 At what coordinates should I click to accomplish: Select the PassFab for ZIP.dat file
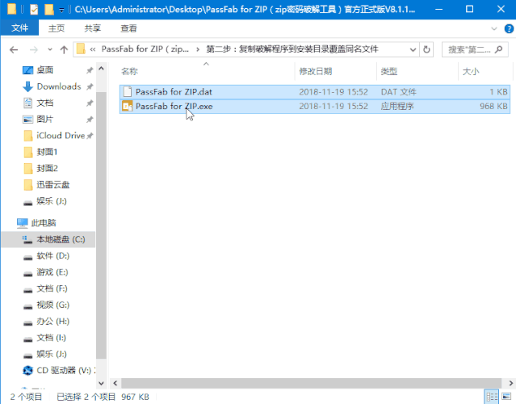(x=315, y=92)
